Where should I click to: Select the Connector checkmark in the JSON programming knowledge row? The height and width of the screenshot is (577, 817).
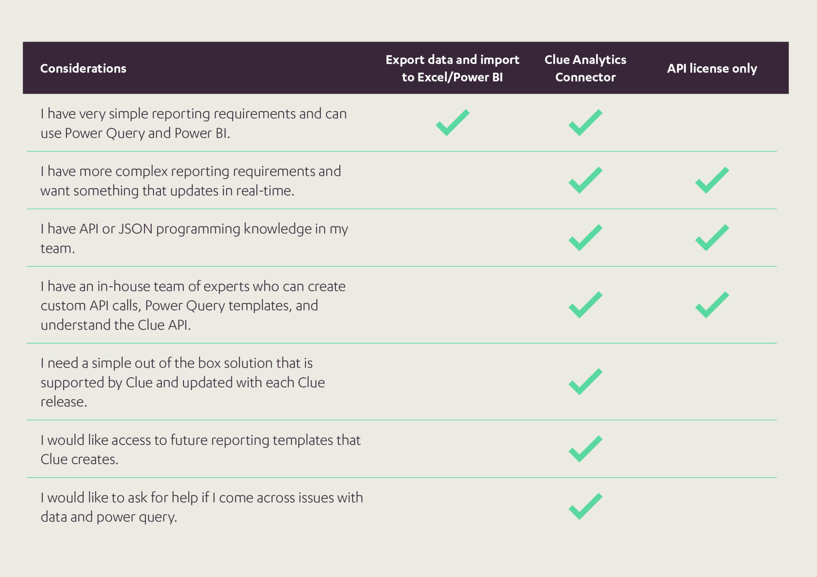585,238
